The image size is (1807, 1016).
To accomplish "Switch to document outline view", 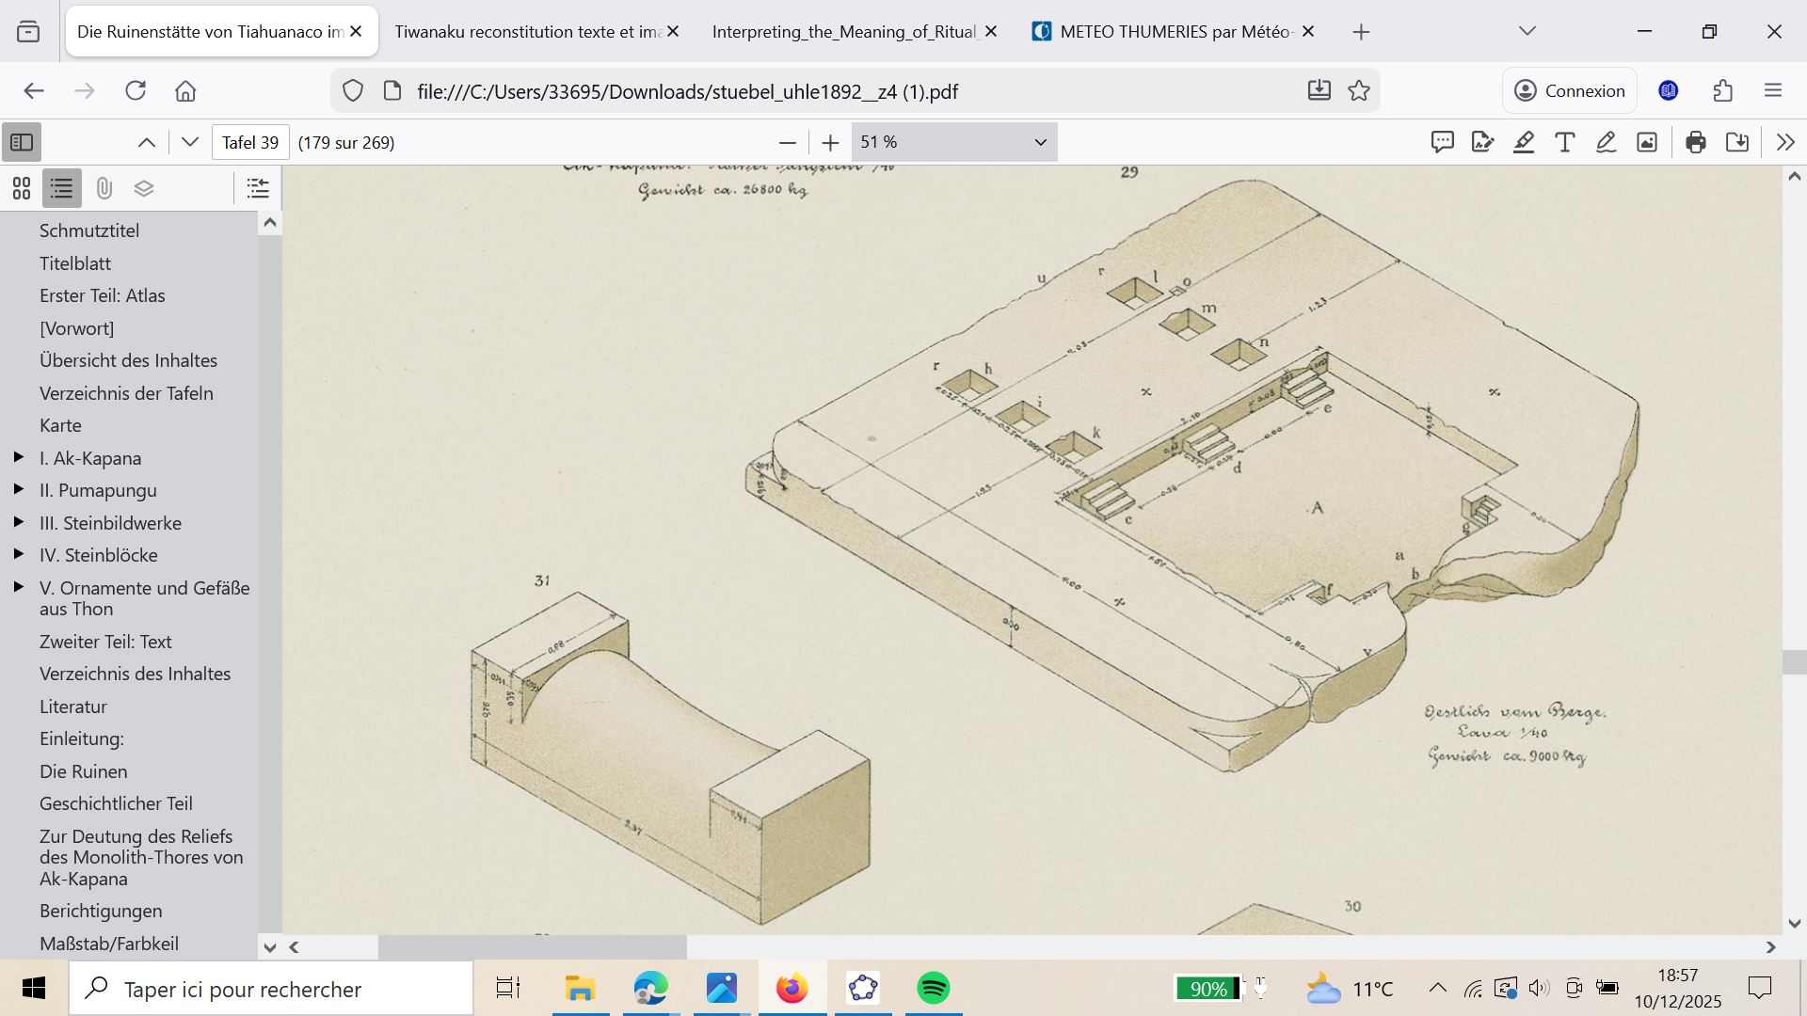I will pyautogui.click(x=62, y=188).
